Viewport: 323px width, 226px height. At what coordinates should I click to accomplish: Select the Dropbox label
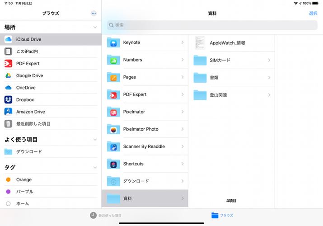(x=25, y=100)
